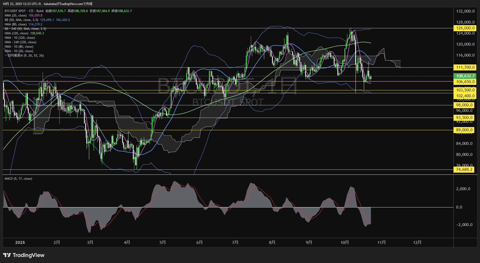Select the 98,000.0 price level label
Image resolution: width=480 pixels, height=263 pixels.
(464, 105)
